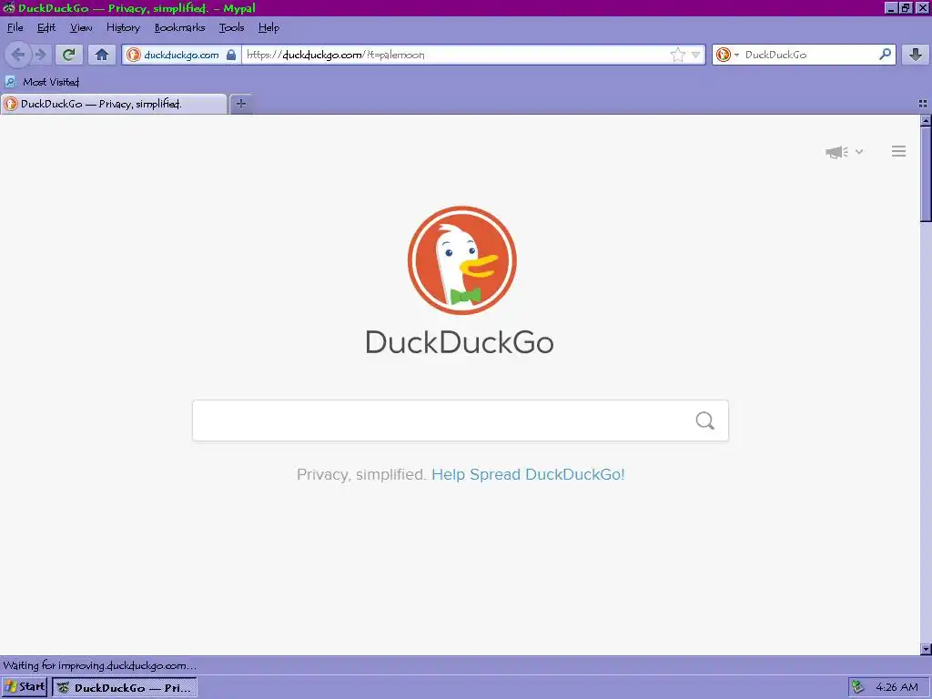Open the Windows Start button
This screenshot has width=932, height=699.
tap(25, 687)
